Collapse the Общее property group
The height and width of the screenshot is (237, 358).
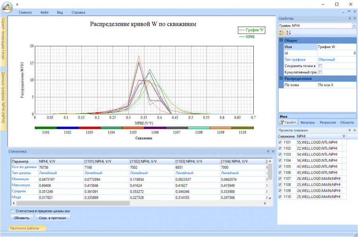pyautogui.click(x=281, y=40)
